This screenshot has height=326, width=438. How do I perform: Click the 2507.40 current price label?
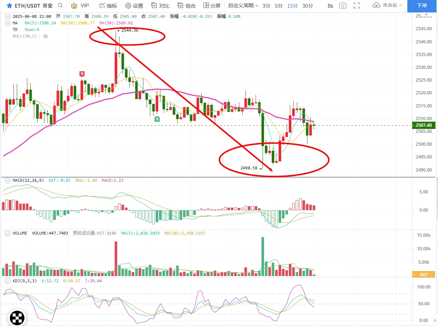423,125
